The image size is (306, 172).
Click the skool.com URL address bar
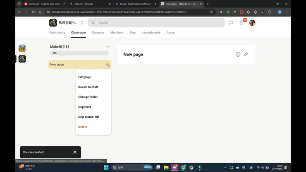pyautogui.click(x=119, y=12)
